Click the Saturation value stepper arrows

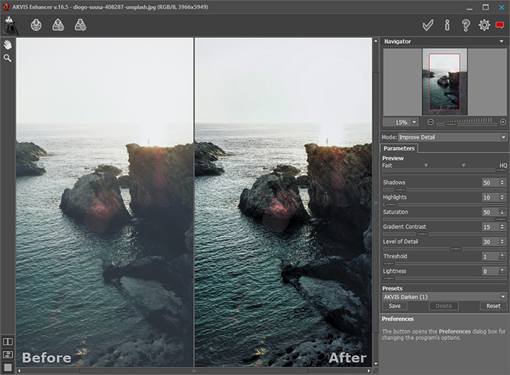502,212
